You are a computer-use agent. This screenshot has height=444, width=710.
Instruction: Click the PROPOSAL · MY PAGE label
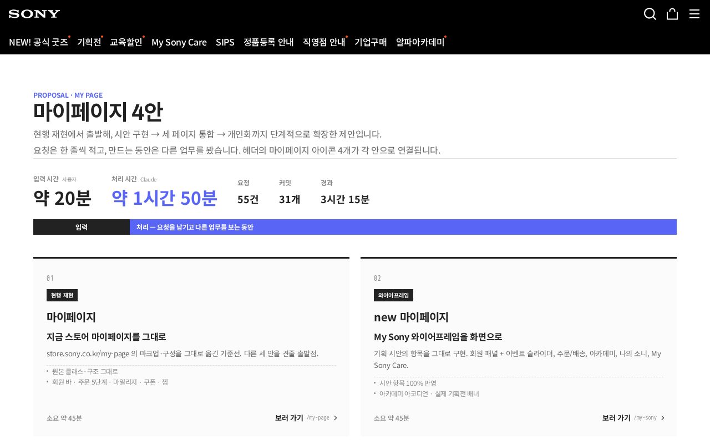68,95
